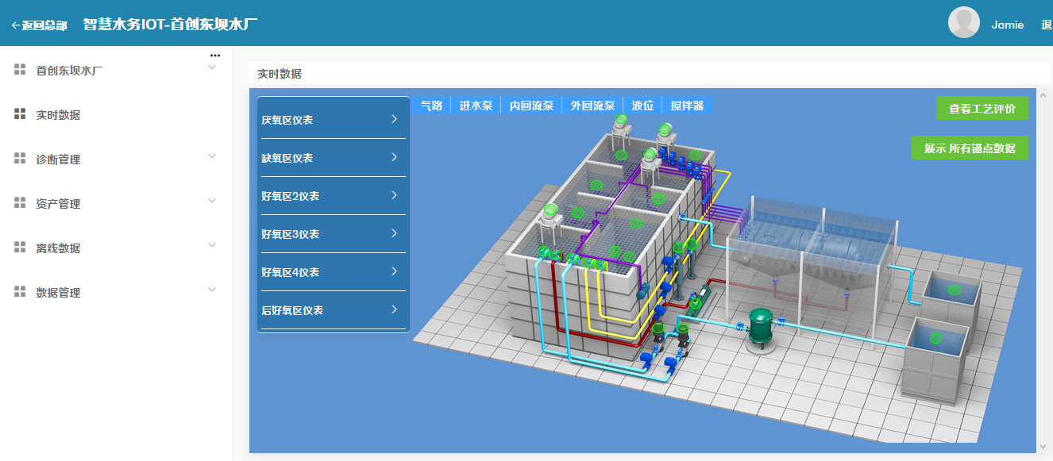Click grid icon beside 离线数据 menu
This screenshot has width=1053, height=461.
[21, 248]
